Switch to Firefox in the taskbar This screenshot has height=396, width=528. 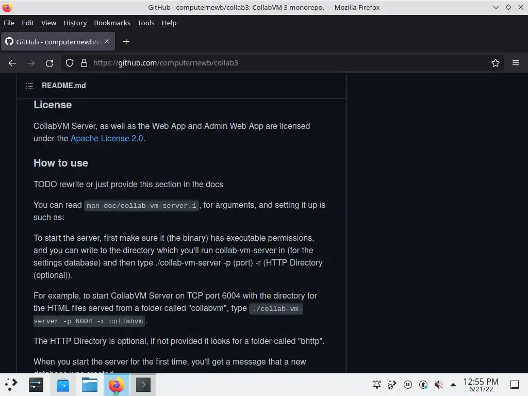(116, 385)
